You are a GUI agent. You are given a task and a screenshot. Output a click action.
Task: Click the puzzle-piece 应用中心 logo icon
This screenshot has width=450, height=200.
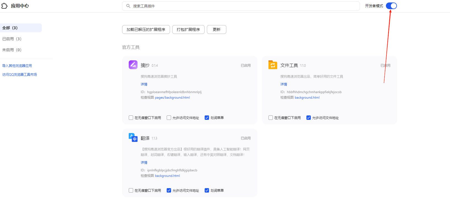pyautogui.click(x=4, y=6)
